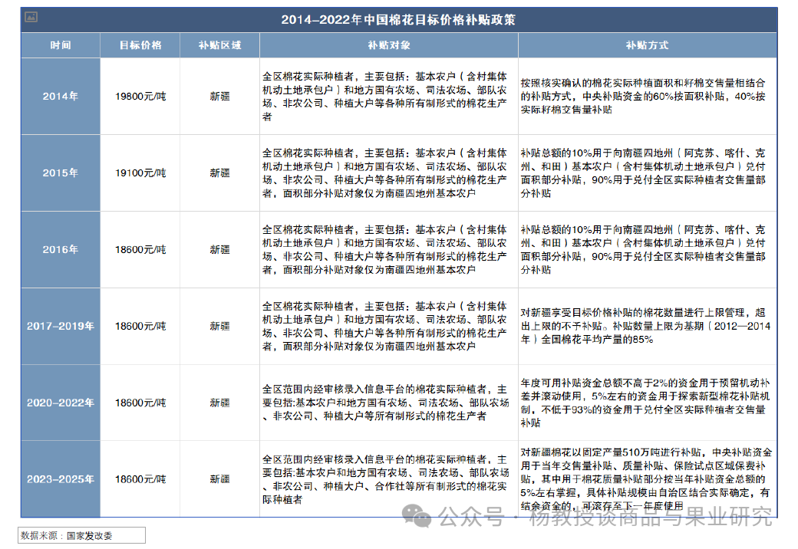
Task: Click the 2016年 row label
Action: (59, 250)
